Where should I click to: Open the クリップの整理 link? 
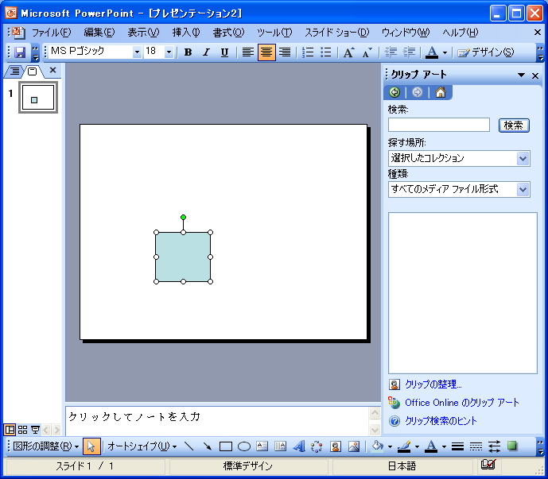point(433,384)
